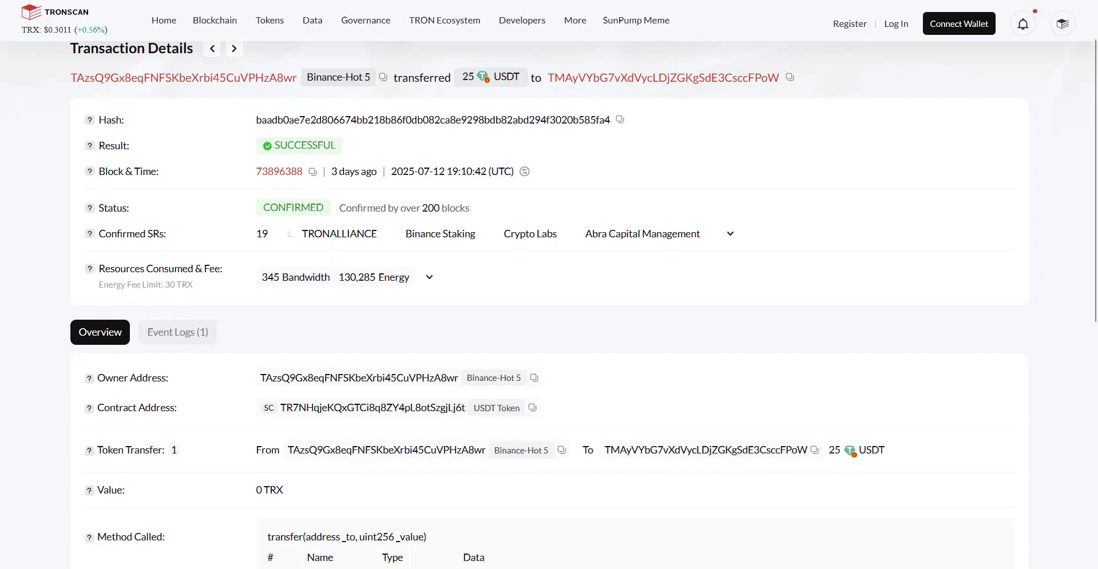This screenshot has height=569, width=1098.
Task: Open the Developers menu
Action: [522, 20]
